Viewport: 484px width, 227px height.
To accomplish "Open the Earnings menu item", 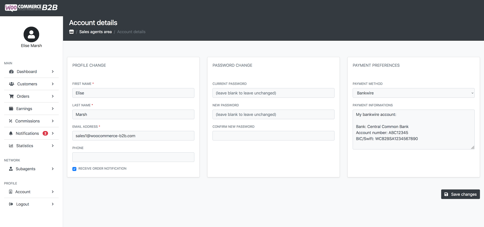I will coord(32,109).
